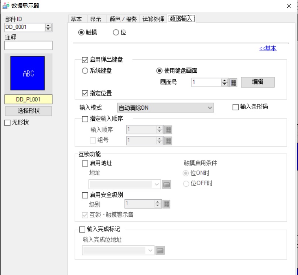Click the 部件ID spinner arrows
Screen dimensions: 298x275
(48, 27)
